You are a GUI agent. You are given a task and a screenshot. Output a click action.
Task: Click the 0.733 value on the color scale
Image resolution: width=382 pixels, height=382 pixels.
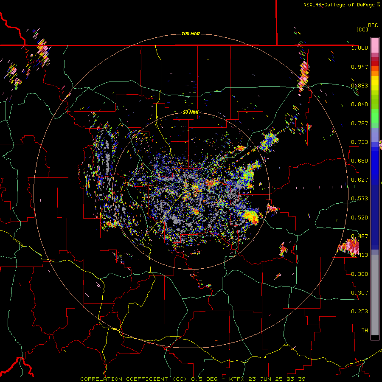(360, 142)
